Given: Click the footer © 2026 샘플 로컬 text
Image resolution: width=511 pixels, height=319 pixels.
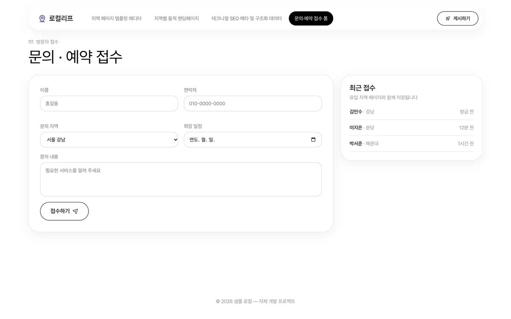Looking at the screenshot, I should pos(255,301).
